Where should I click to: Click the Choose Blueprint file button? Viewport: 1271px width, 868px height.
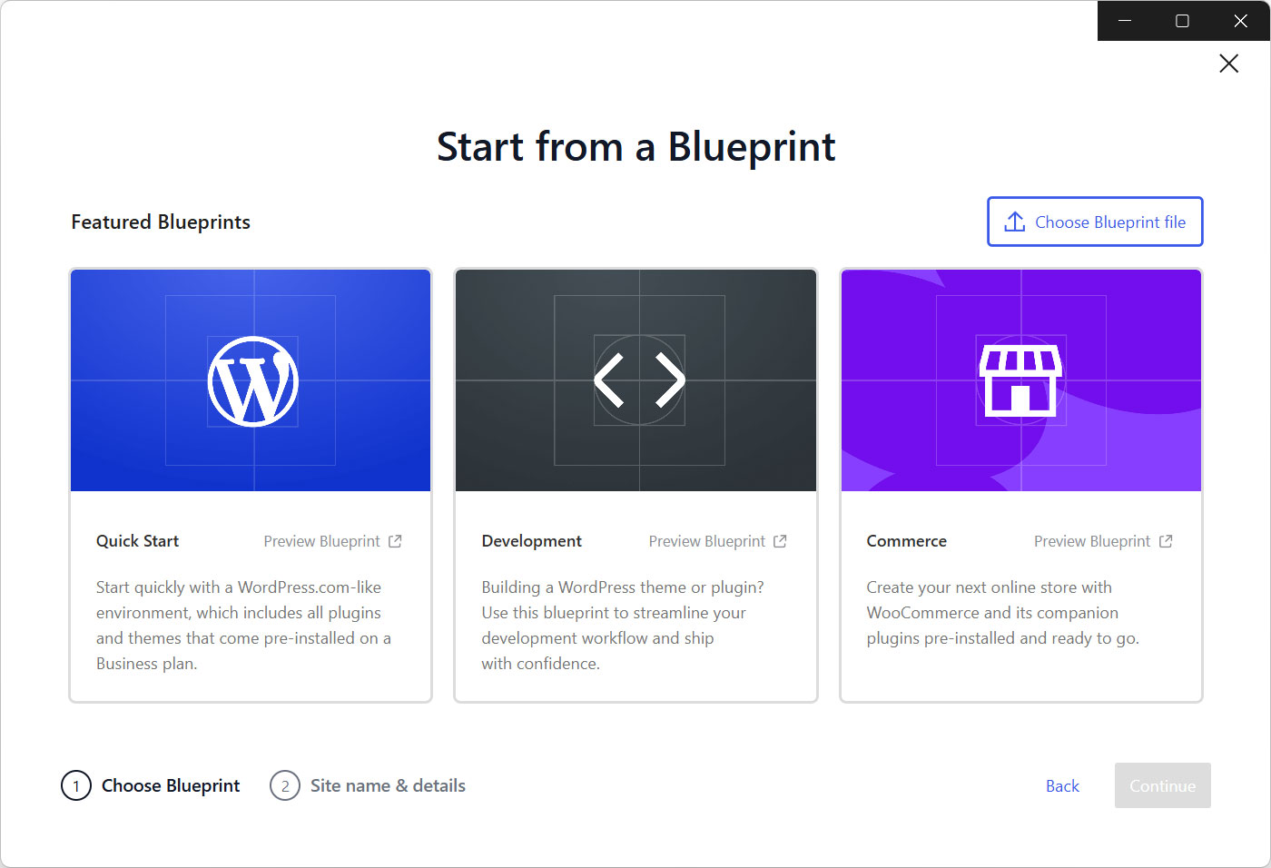(x=1095, y=221)
